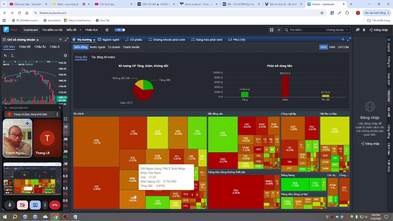393x221 pixels.
Task: Open Tìm kiếm cơ hội menu
Action: pos(52,30)
